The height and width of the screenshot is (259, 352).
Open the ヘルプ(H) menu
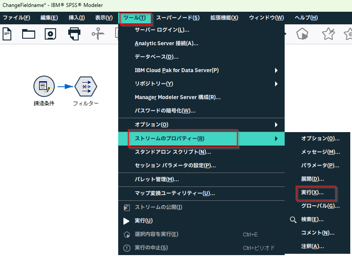pos(306,18)
